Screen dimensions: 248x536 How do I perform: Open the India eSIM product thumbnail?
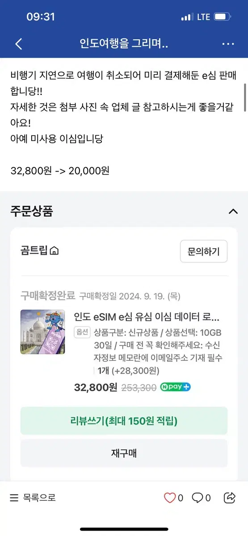pos(42,332)
